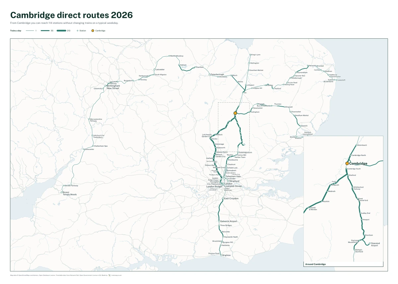This screenshot has width=398, height=284.
Task: Click the 'Haywards Heath' station label
Action: point(231,237)
